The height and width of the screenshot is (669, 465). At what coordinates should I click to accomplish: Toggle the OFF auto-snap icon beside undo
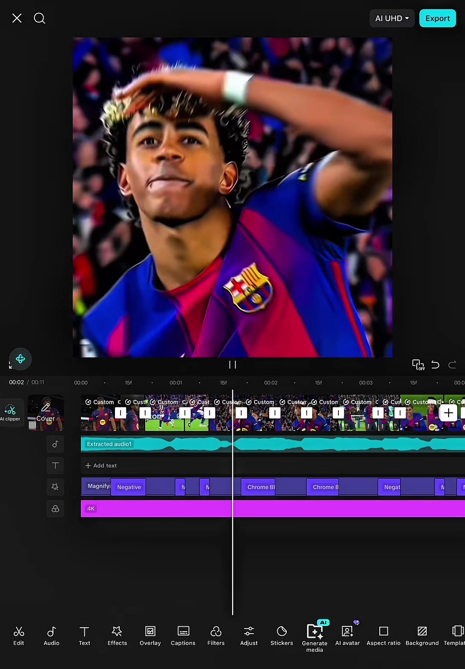point(418,365)
